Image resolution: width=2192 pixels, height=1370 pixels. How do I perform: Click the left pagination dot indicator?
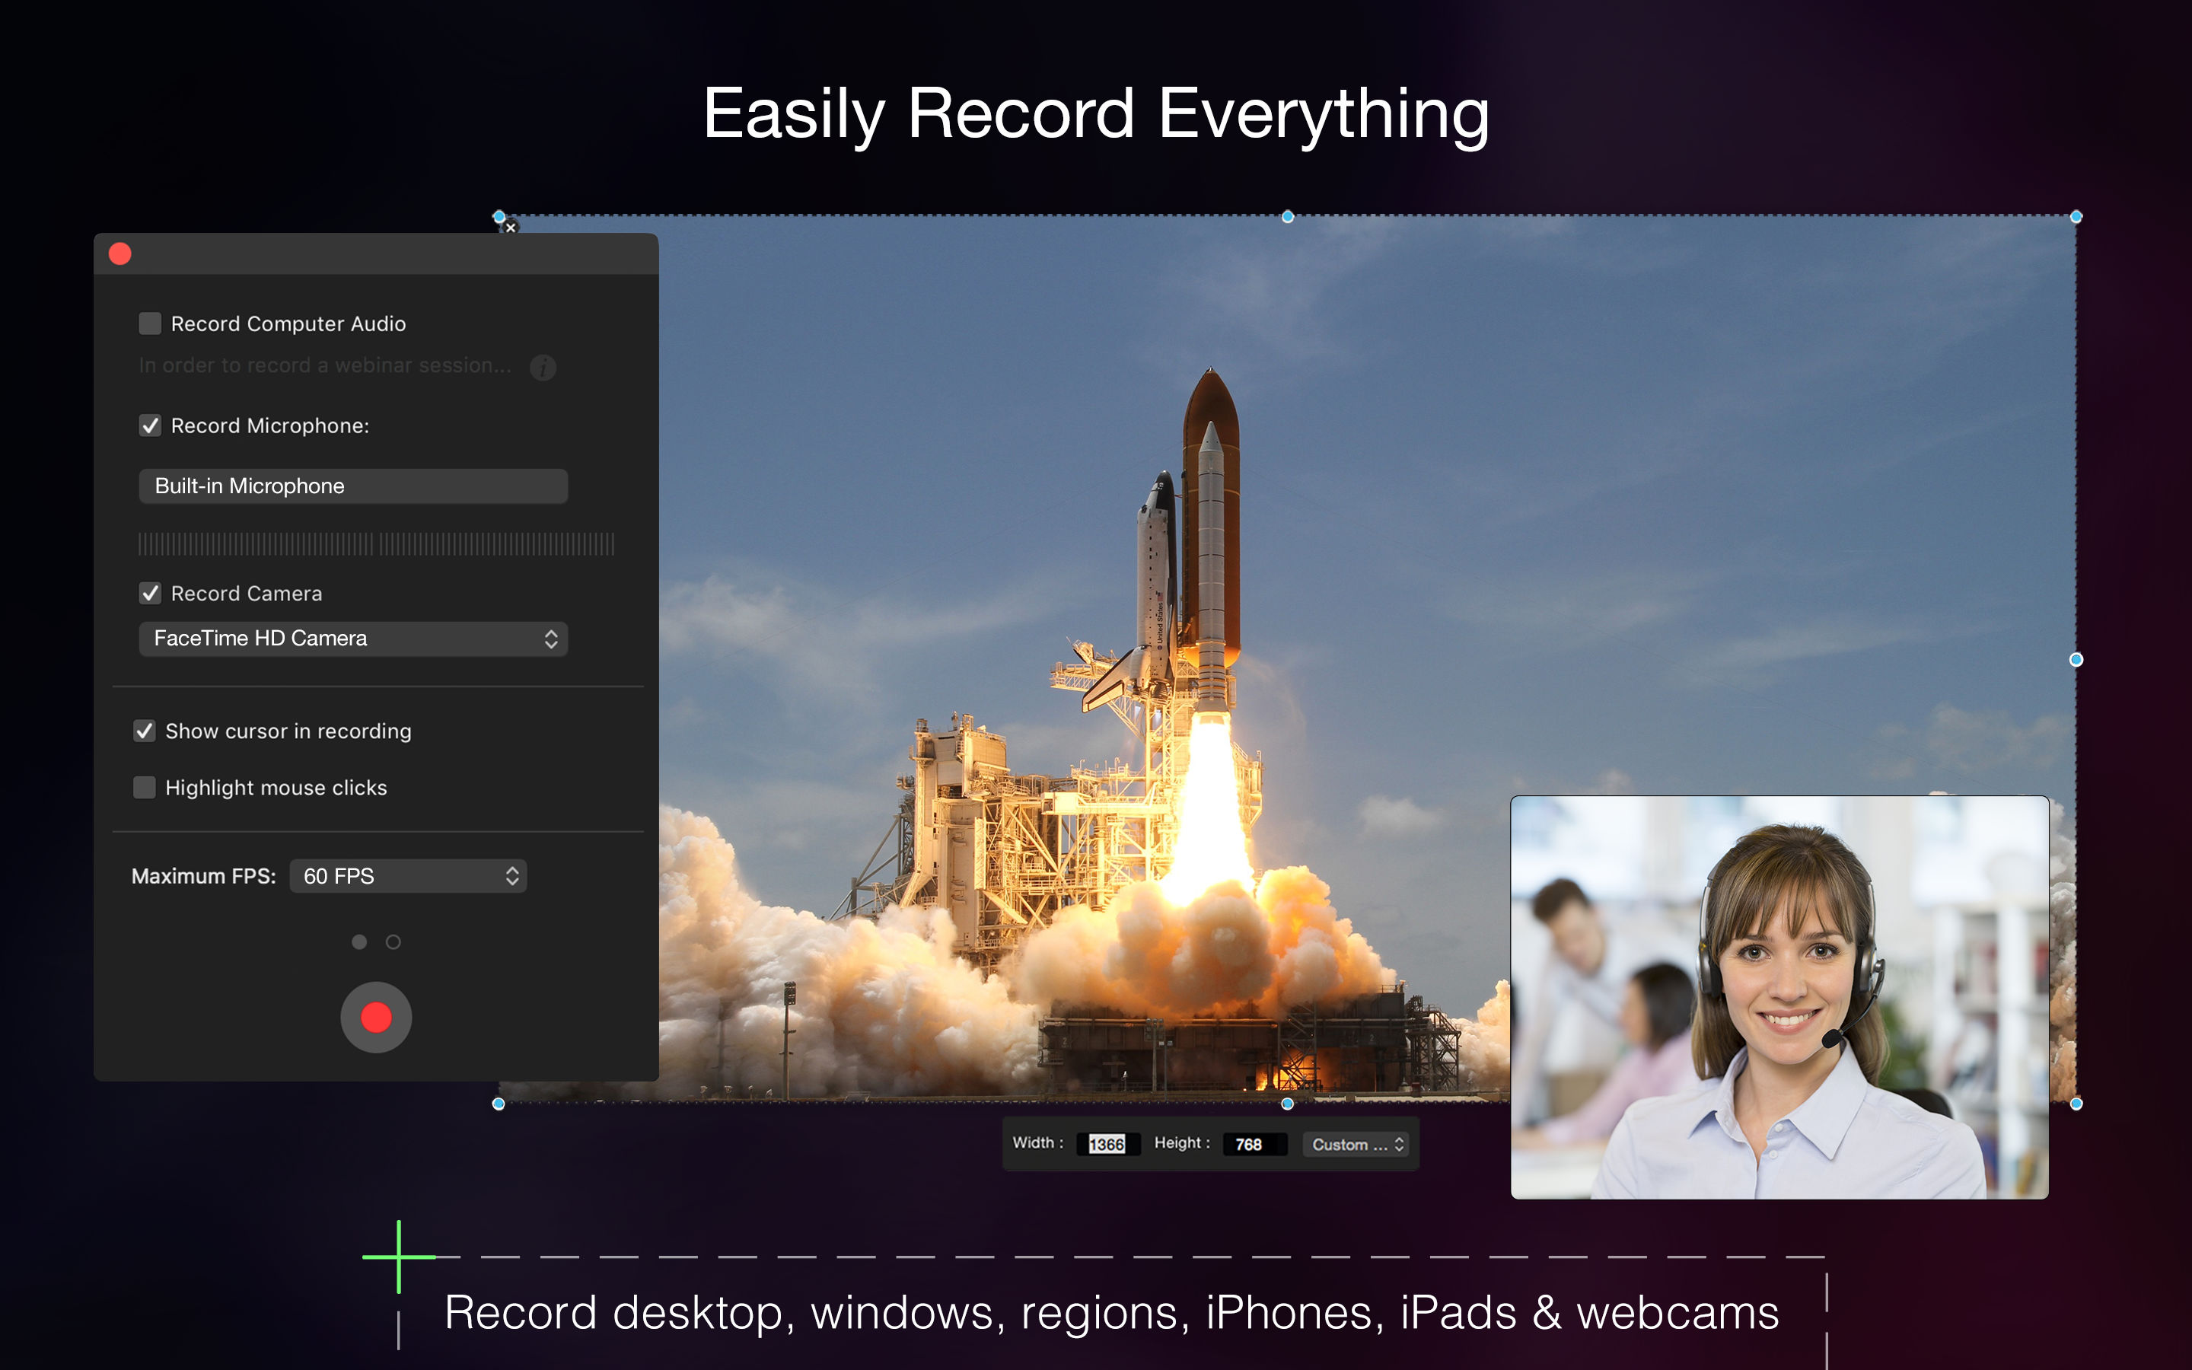(360, 942)
